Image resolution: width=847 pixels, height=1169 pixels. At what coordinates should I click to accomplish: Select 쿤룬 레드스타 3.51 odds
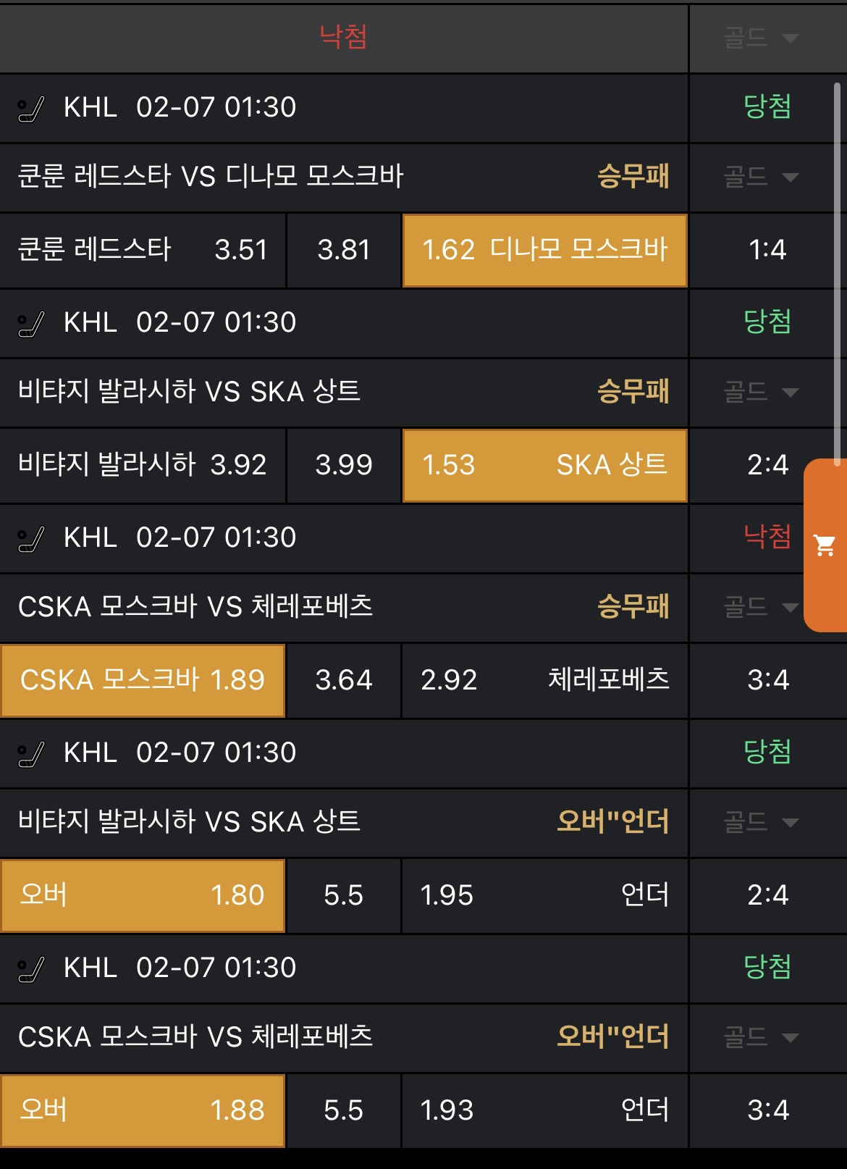point(143,250)
